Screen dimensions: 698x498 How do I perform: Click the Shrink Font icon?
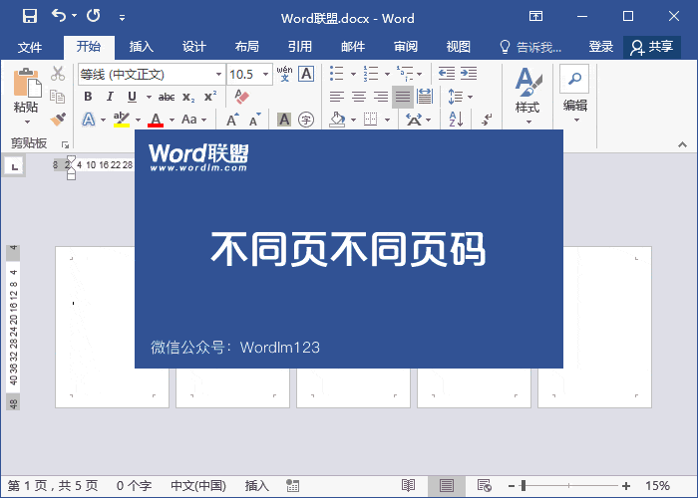(254, 120)
